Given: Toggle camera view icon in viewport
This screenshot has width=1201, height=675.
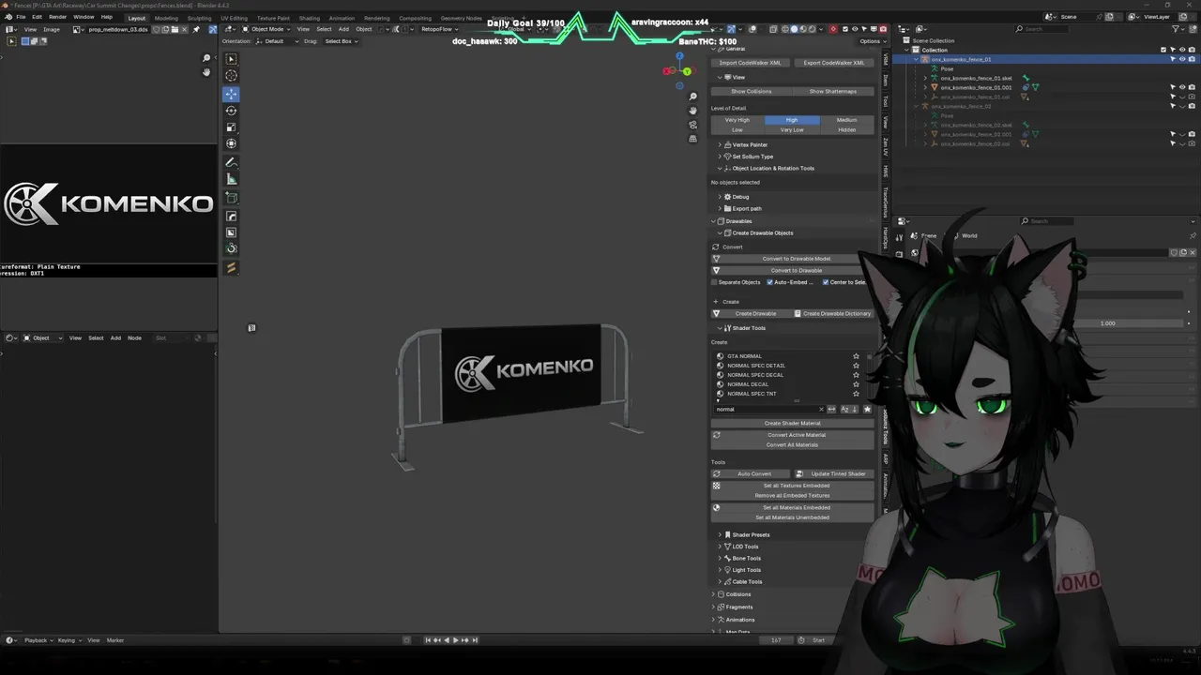Looking at the screenshot, I should pos(692,125).
